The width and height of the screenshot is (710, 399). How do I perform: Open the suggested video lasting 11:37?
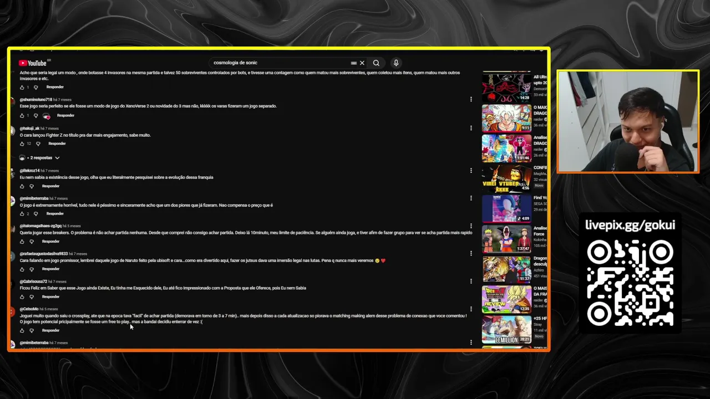506,269
